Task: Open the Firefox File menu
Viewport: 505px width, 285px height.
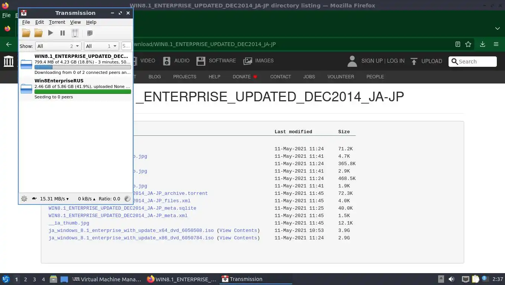Action: tap(6, 15)
